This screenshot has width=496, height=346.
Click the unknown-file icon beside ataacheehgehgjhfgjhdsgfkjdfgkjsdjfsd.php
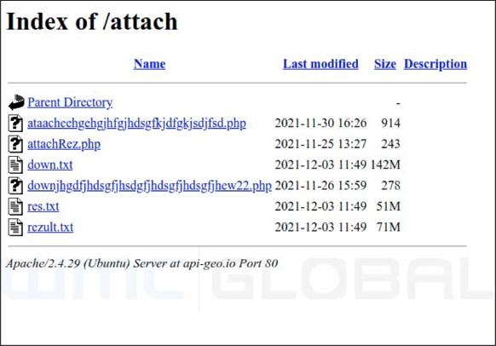(x=15, y=123)
